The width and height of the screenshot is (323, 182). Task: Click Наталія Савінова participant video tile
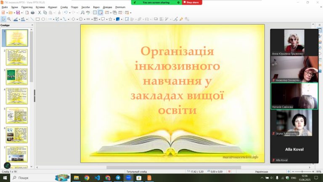click(x=294, y=96)
